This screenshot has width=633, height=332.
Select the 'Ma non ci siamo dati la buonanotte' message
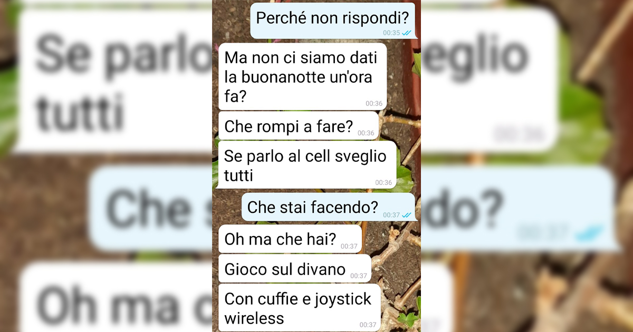302,77
